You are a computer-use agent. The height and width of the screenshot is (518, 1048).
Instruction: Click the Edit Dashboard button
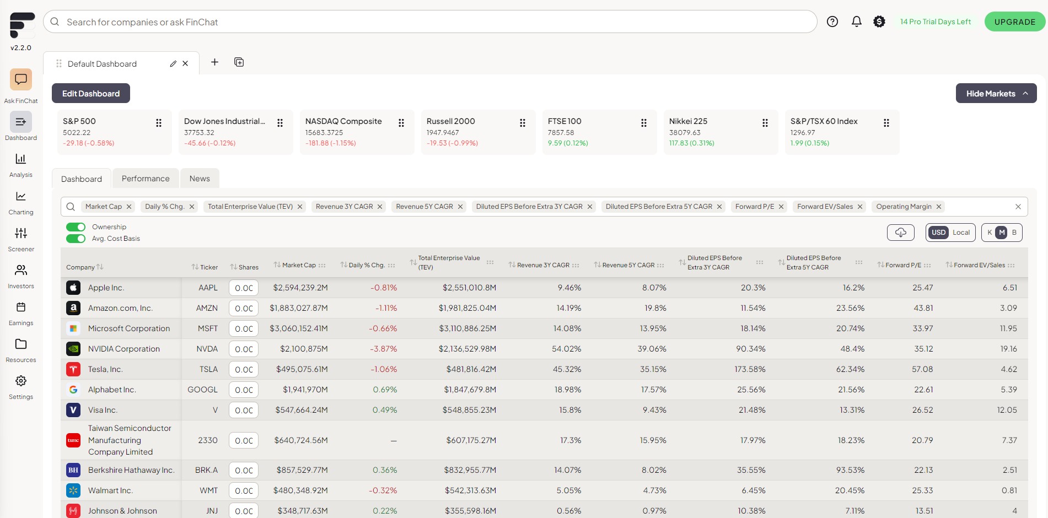pyautogui.click(x=91, y=93)
